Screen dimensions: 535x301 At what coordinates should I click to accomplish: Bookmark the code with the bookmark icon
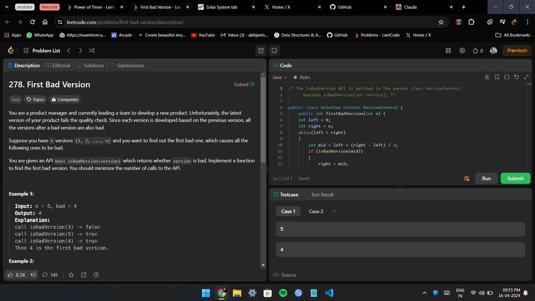coord(497,77)
